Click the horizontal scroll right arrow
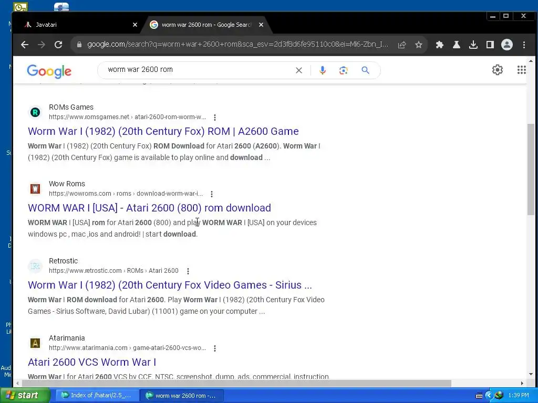Screen dimensions: 538x403 (522, 383)
